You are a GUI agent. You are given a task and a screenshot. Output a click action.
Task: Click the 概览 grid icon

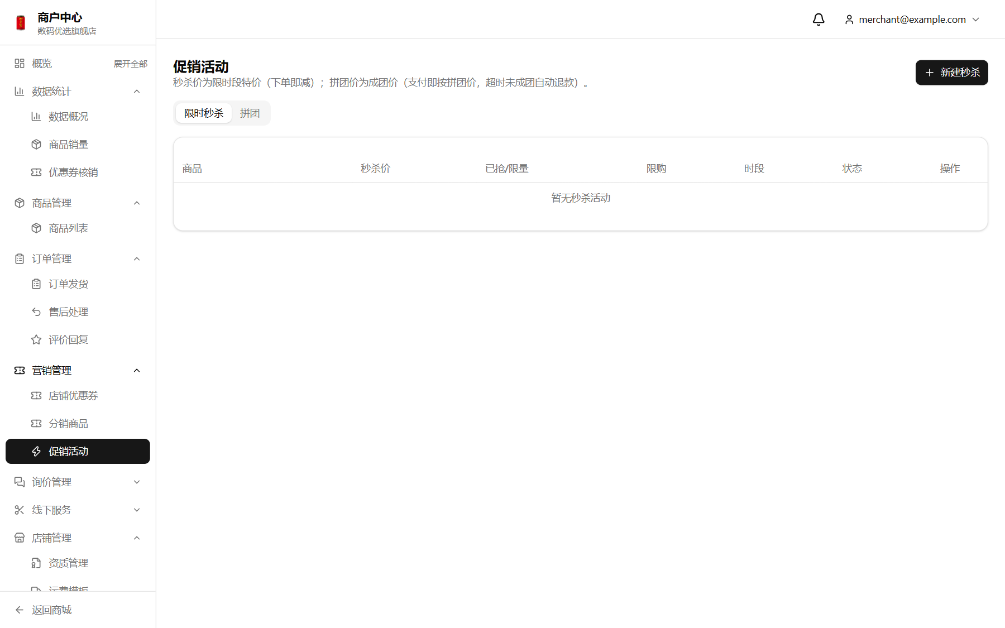pyautogui.click(x=20, y=64)
